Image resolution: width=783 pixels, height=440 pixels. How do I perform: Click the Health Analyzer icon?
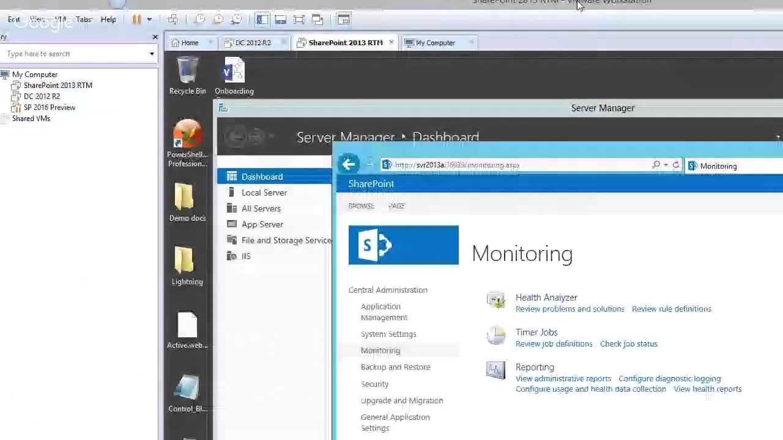pyautogui.click(x=496, y=300)
